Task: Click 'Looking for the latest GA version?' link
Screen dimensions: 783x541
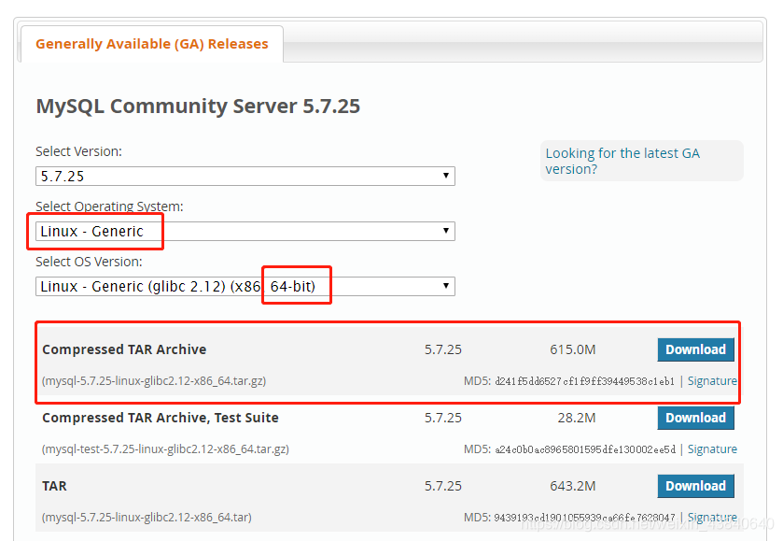Action: click(x=622, y=161)
